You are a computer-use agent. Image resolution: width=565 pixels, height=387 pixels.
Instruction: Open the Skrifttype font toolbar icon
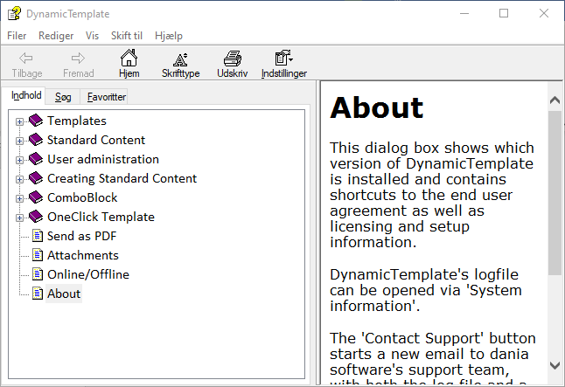[180, 59]
